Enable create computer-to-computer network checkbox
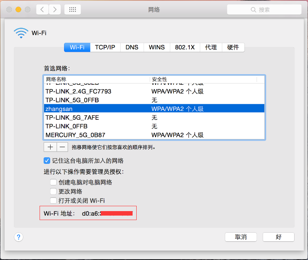308x260 pixels. tap(53, 182)
